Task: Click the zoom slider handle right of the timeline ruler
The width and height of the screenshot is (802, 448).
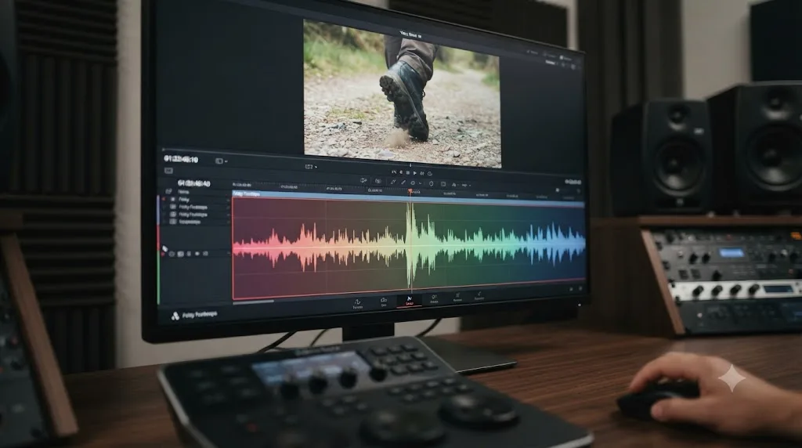Action: [x=558, y=190]
